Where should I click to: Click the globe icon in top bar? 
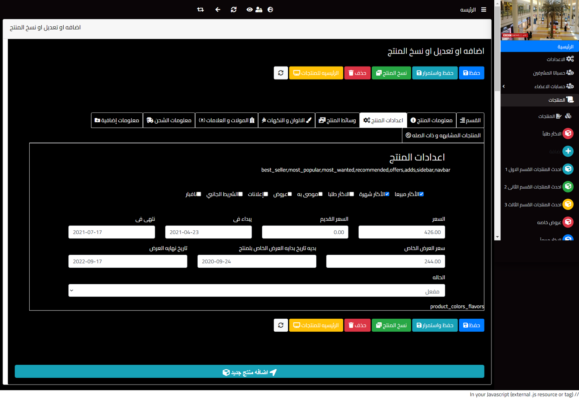point(270,10)
